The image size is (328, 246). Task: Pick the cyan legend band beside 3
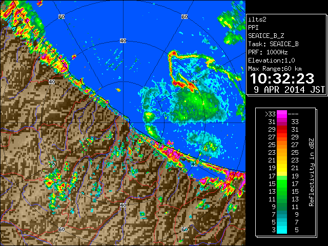[282, 230]
